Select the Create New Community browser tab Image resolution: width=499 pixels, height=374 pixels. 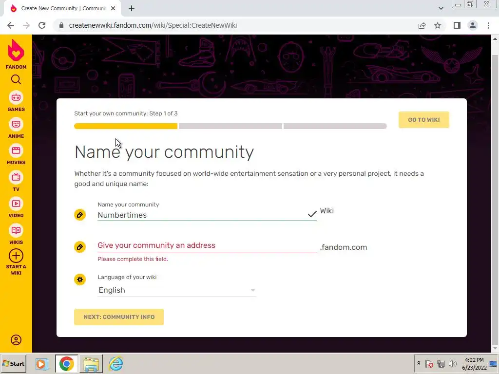click(x=62, y=9)
